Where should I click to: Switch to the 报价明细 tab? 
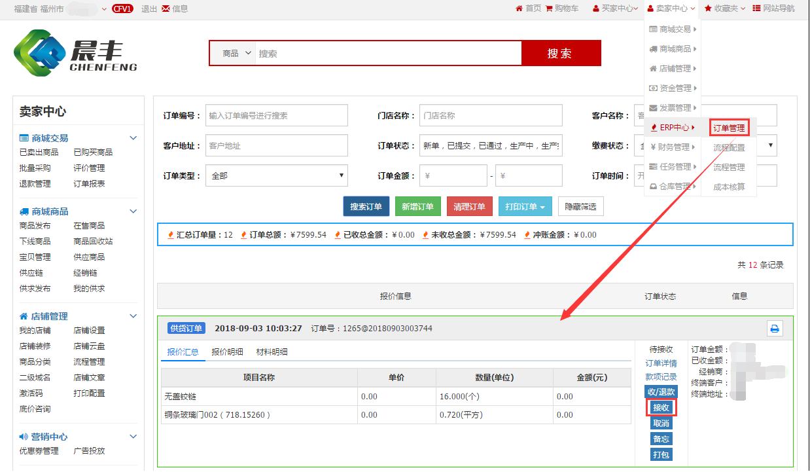coord(227,352)
